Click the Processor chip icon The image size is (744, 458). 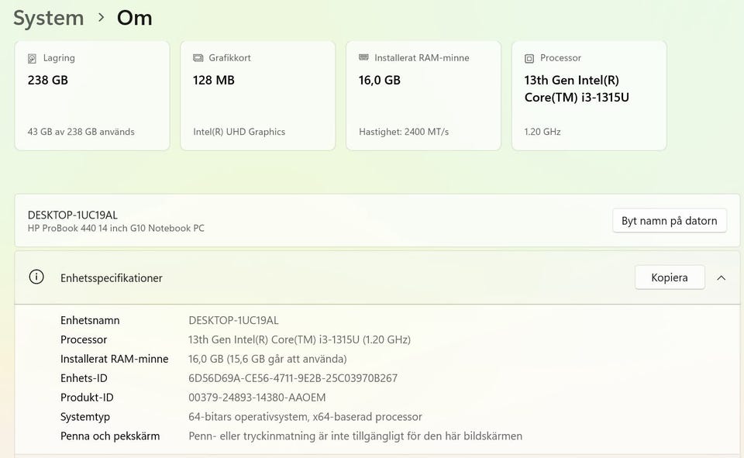[x=529, y=58]
